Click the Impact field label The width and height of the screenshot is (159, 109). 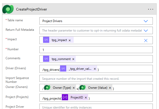pos(12,39)
